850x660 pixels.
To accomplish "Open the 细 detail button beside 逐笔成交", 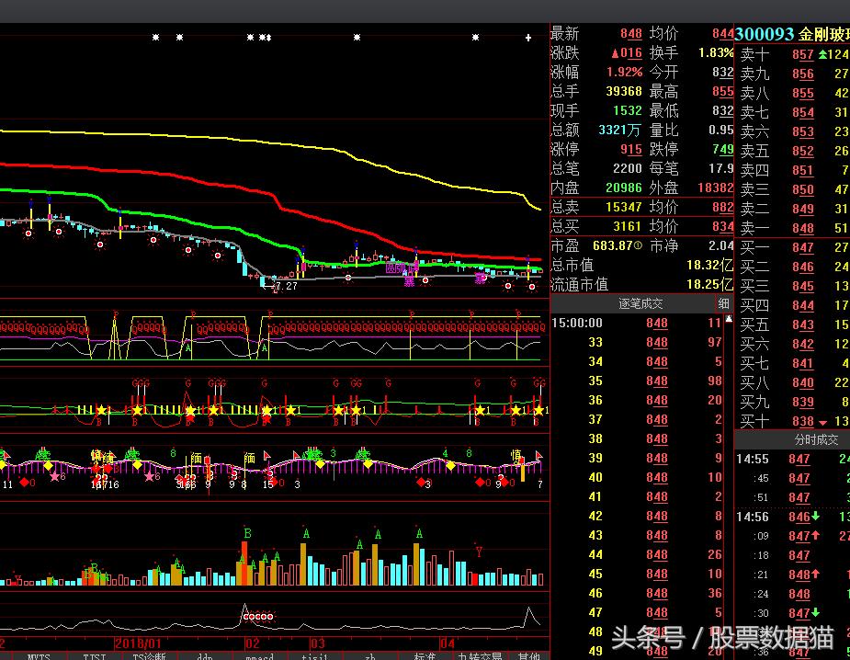I will pos(724,303).
